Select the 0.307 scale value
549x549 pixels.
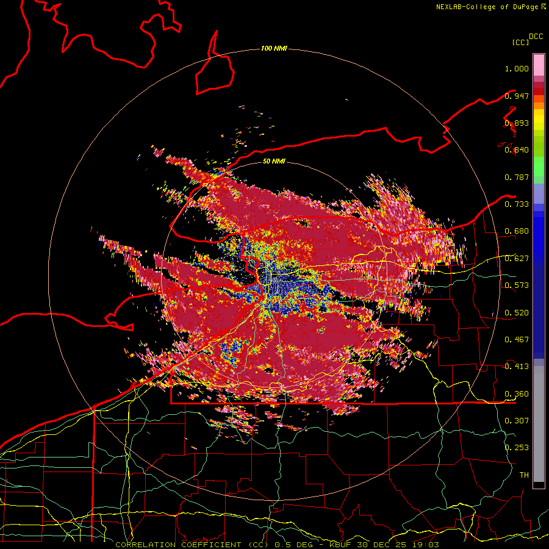tap(517, 420)
